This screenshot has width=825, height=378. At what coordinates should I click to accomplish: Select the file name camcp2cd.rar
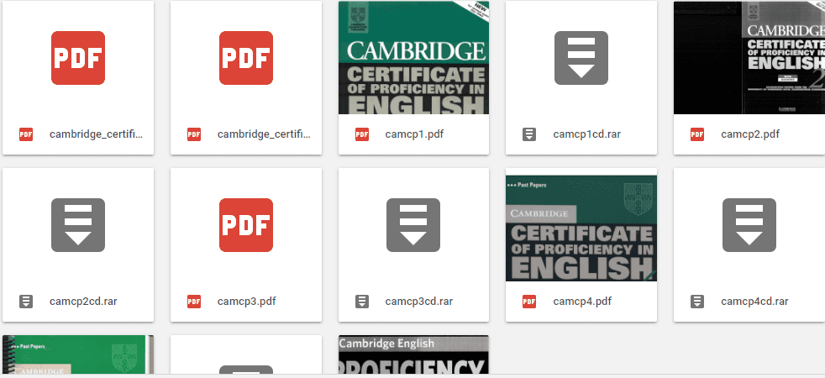click(83, 302)
